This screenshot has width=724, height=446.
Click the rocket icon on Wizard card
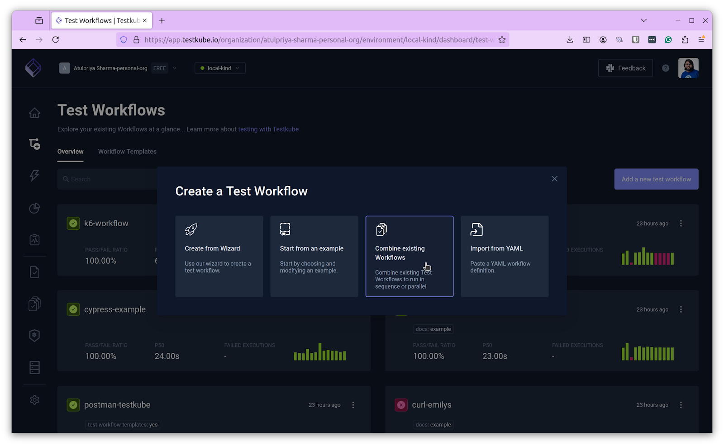191,229
